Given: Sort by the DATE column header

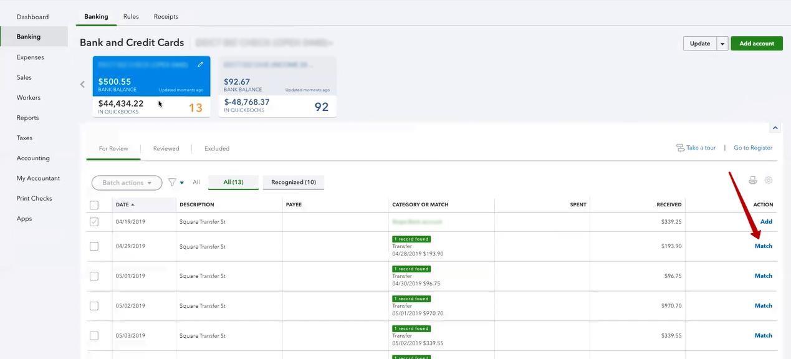Looking at the screenshot, I should click(x=125, y=204).
